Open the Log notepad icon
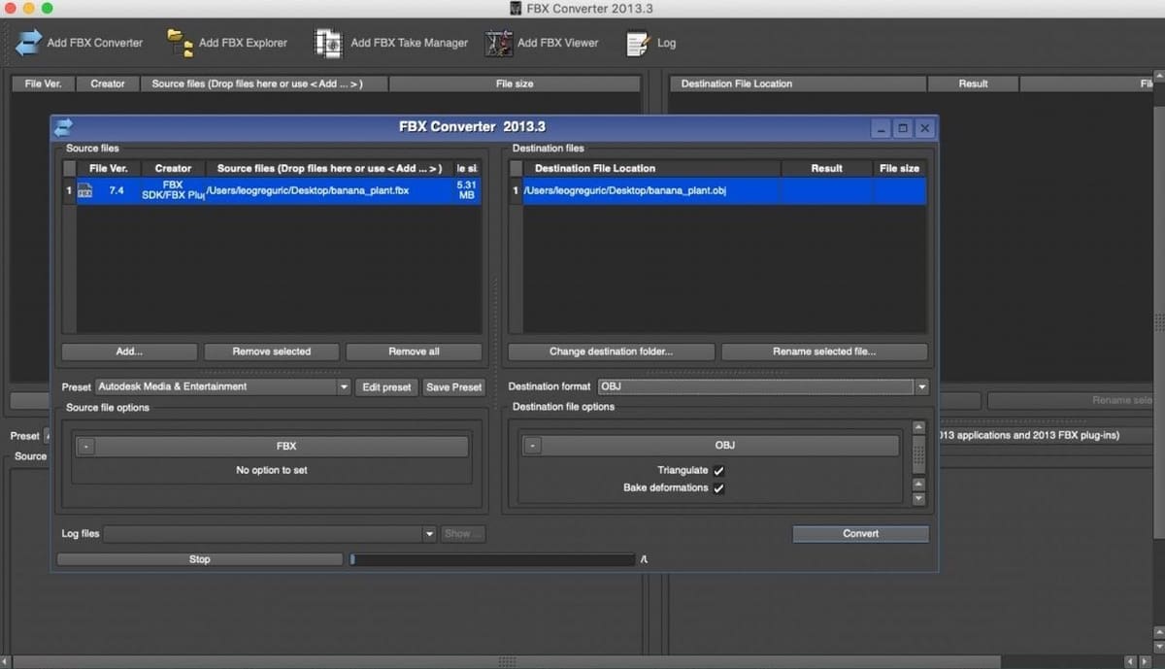Viewport: 1165px width, 669px height. click(x=638, y=43)
